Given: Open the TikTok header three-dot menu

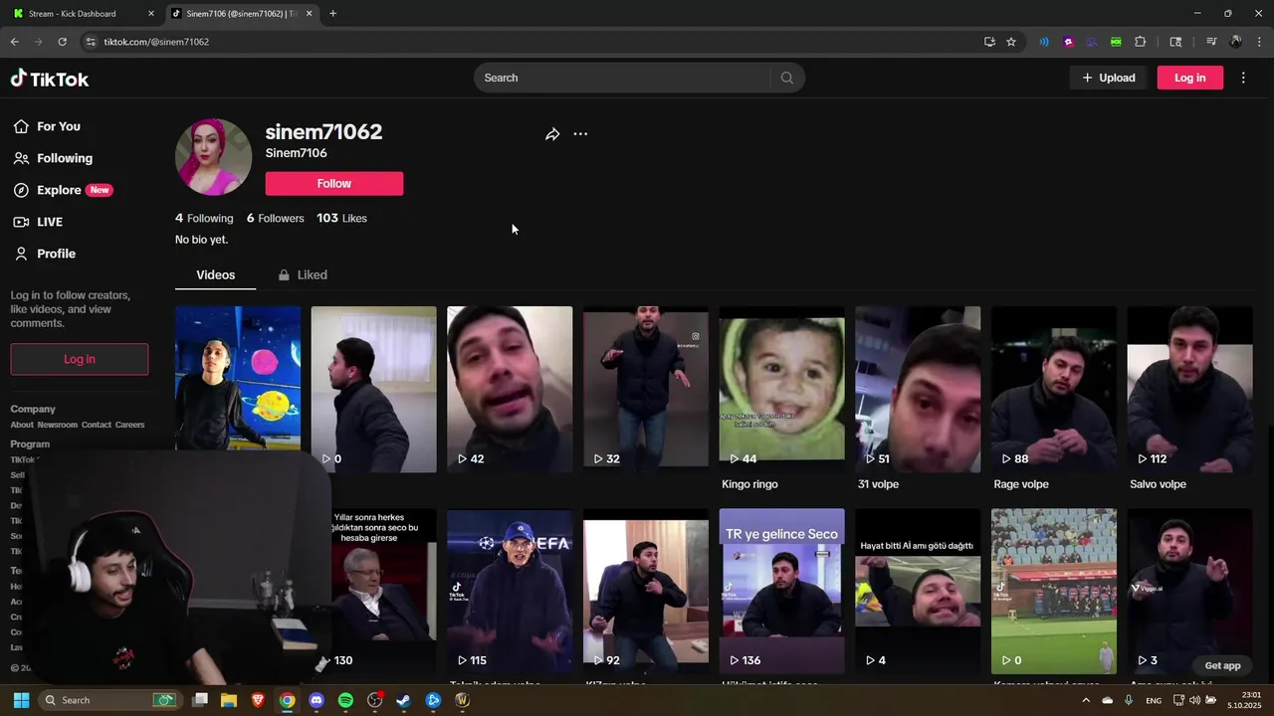Looking at the screenshot, I should point(1243,78).
